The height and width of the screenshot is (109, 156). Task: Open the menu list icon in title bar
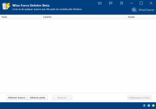[x=121, y=3]
